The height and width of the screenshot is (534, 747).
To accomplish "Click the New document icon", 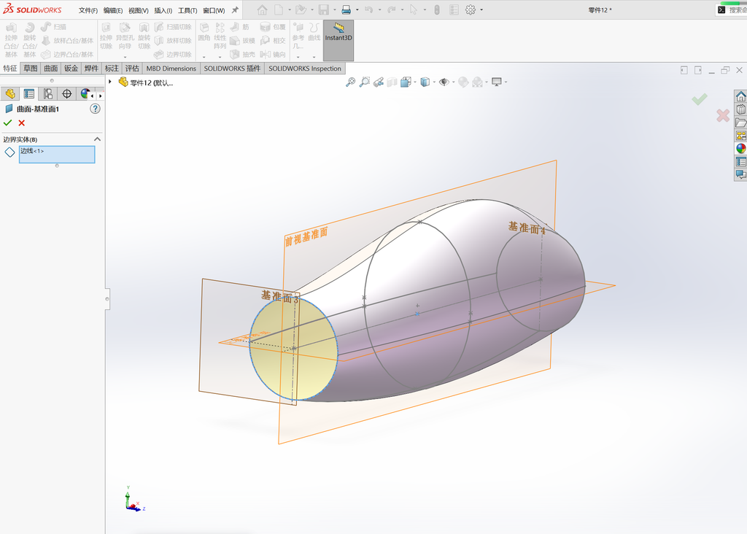I will (279, 9).
